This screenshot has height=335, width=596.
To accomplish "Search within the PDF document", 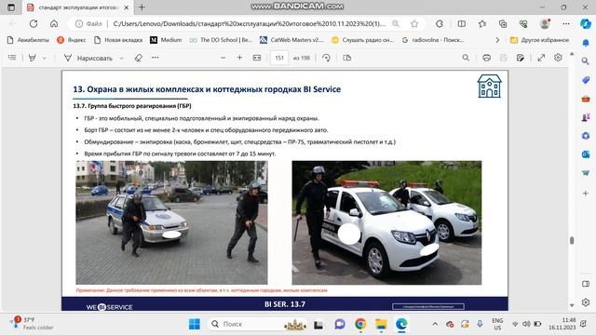I will click(466, 58).
